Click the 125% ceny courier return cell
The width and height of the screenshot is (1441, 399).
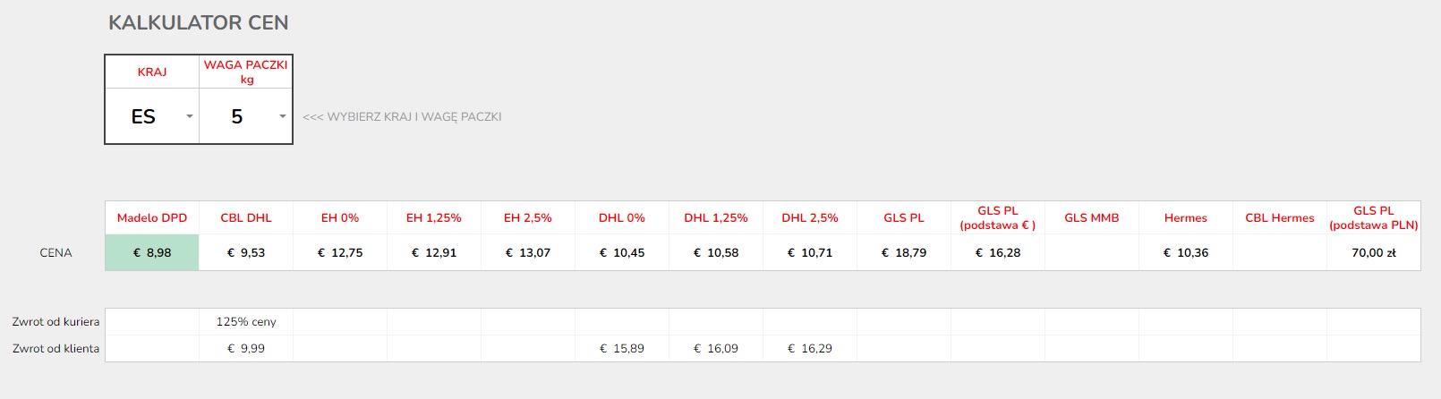click(x=246, y=322)
